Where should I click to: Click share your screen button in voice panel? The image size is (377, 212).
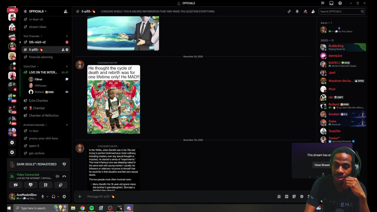click(x=31, y=185)
